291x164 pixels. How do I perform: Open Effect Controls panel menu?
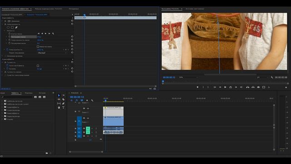(31, 9)
